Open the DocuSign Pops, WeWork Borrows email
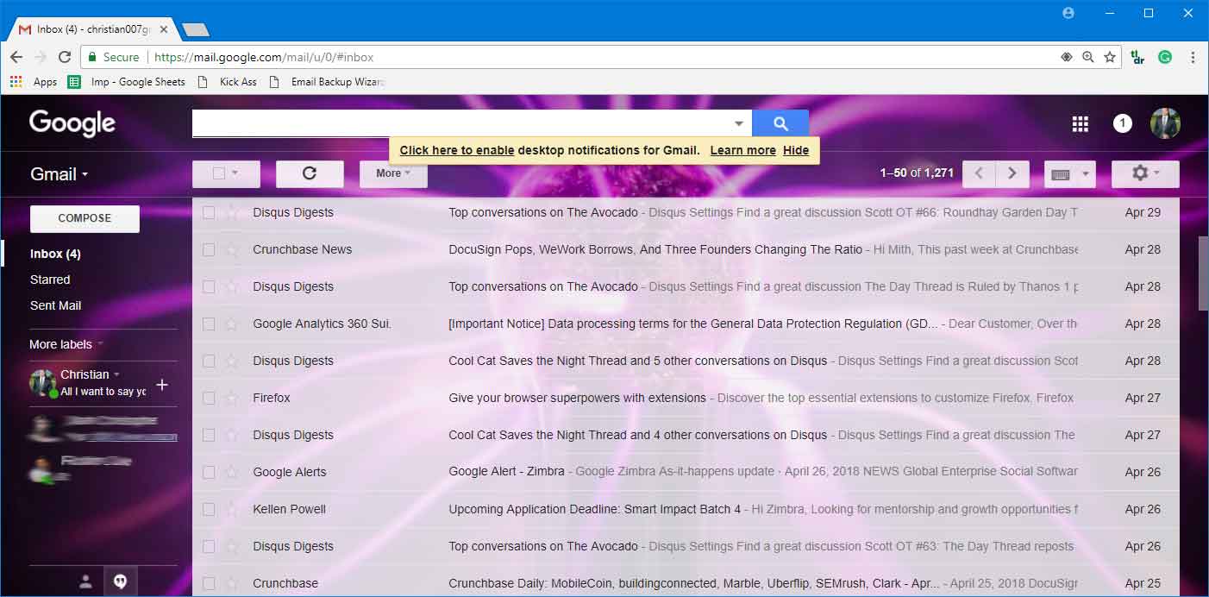 pos(686,250)
